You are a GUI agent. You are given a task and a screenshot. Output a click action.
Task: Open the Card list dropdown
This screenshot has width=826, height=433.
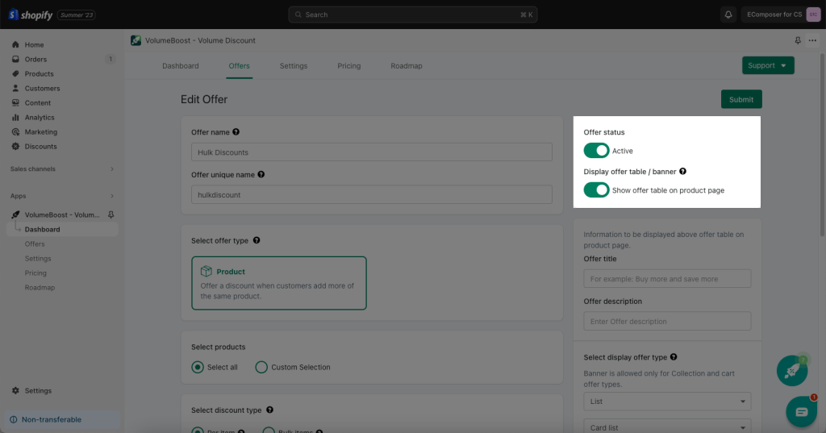(667, 427)
